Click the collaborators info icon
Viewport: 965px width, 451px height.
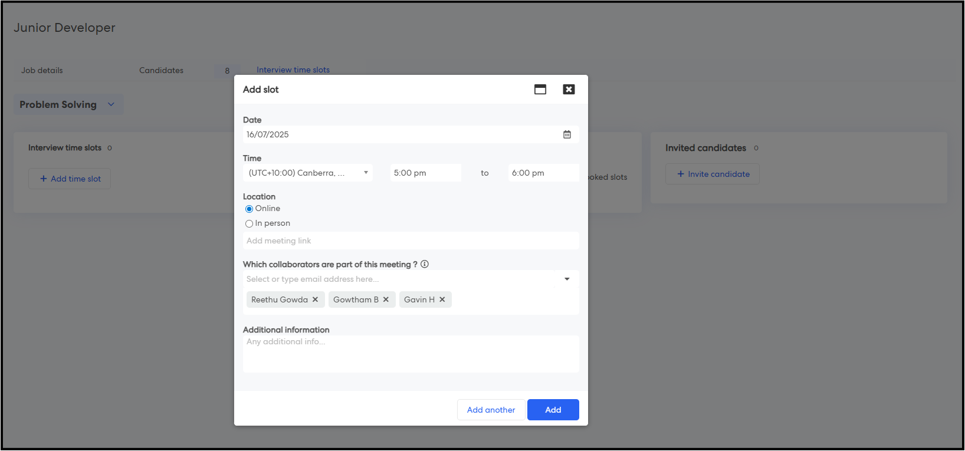(425, 264)
